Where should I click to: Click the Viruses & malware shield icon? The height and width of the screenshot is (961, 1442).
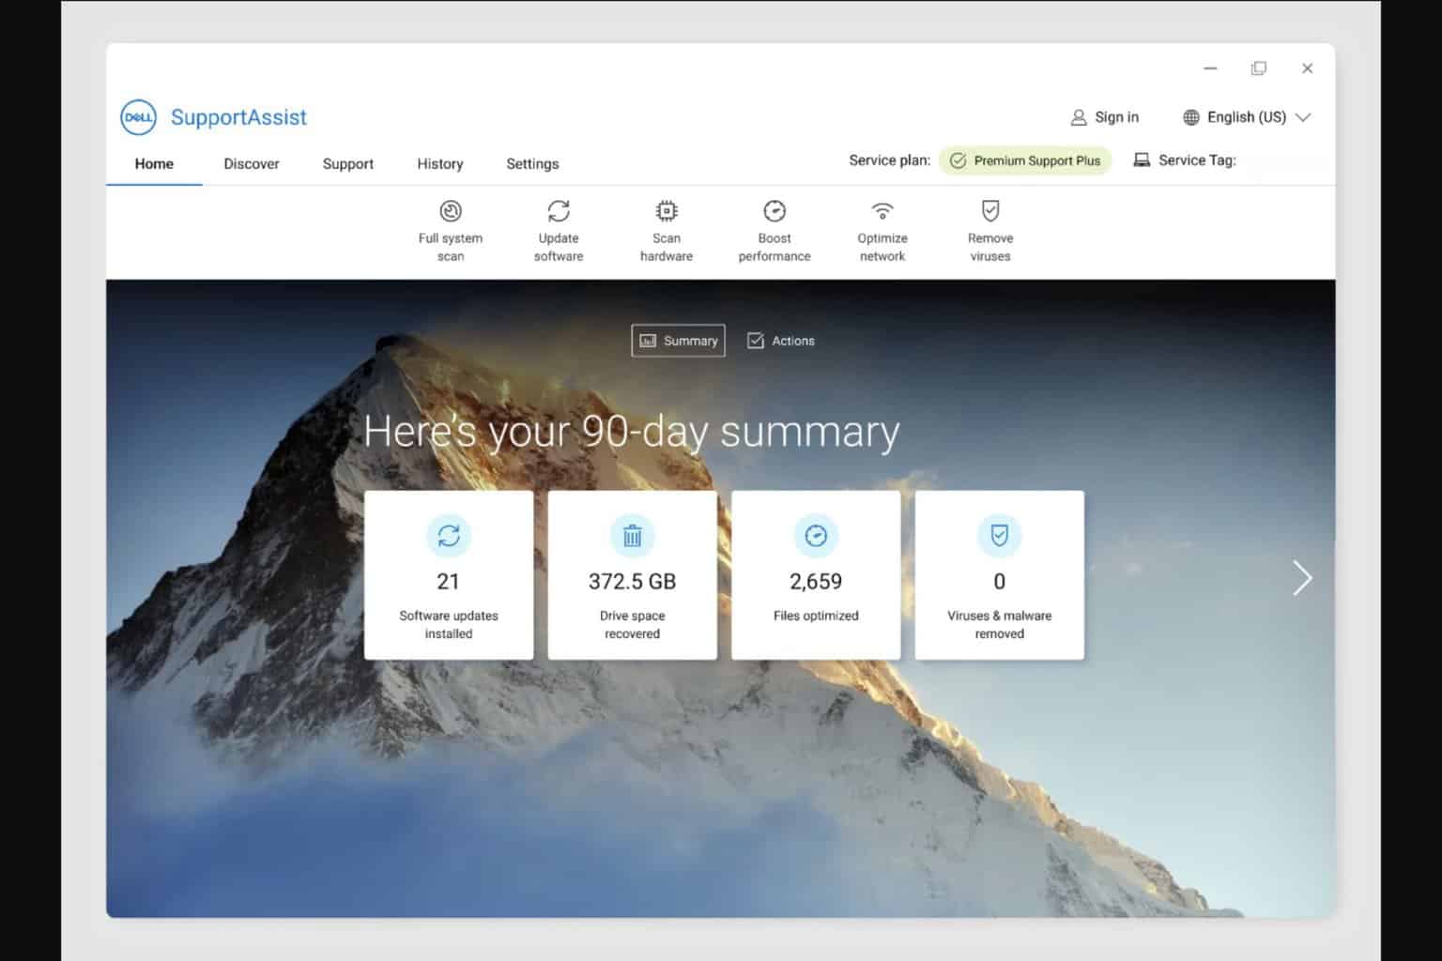click(1000, 536)
